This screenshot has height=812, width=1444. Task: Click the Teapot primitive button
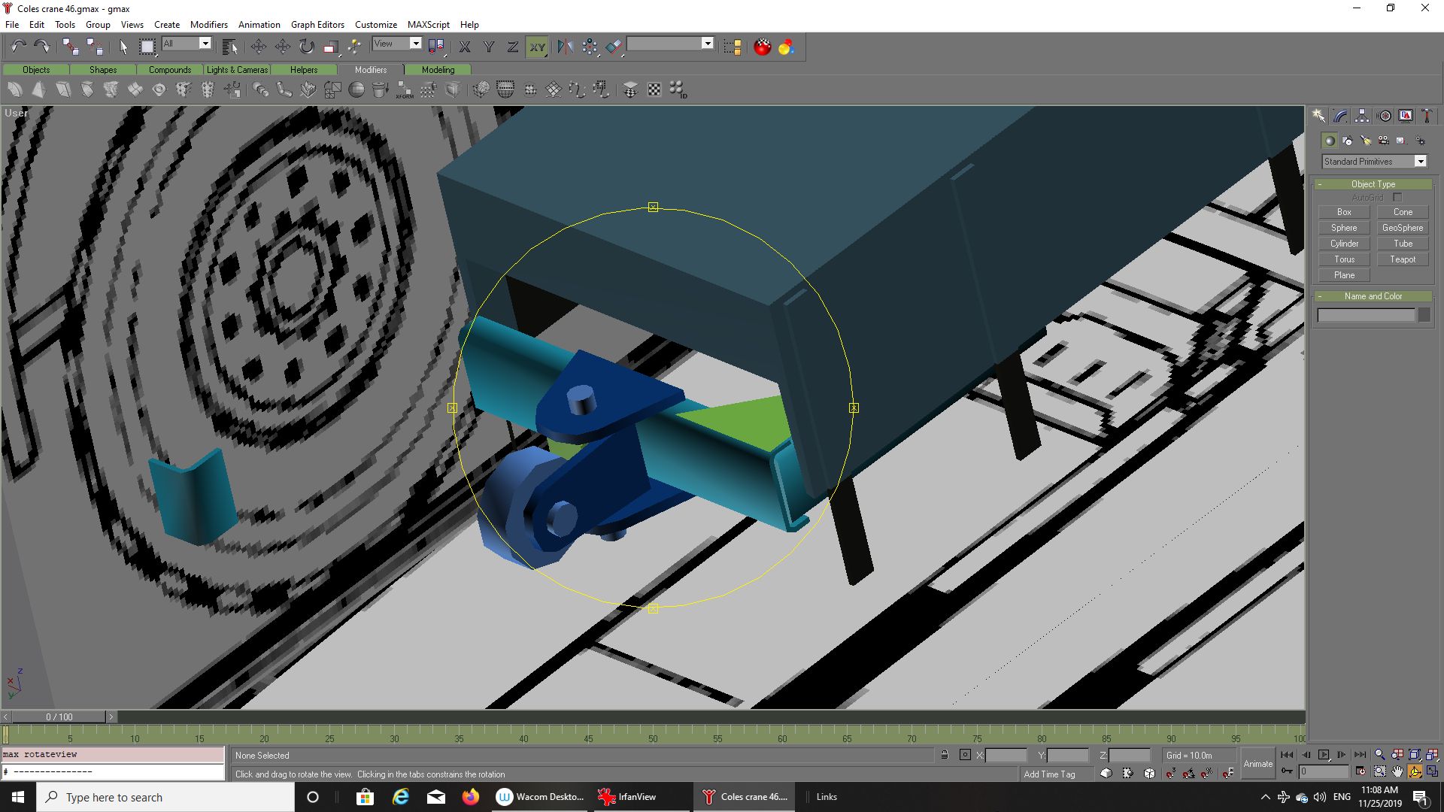pyautogui.click(x=1402, y=259)
